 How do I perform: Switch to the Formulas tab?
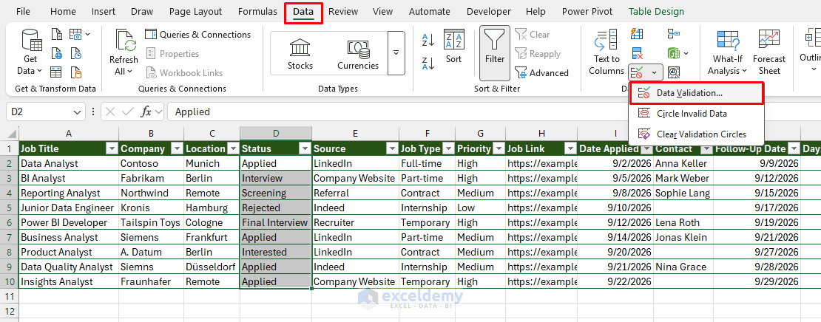[257, 12]
